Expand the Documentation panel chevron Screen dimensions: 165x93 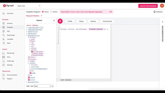click(163, 22)
